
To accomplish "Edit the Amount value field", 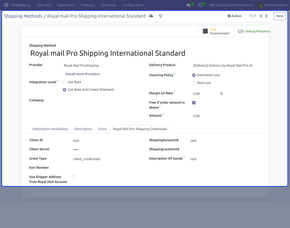I will point(227,116).
